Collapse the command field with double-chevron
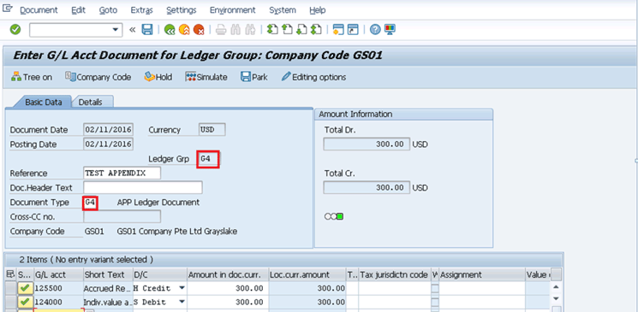The height and width of the screenshot is (312, 638). [132, 30]
